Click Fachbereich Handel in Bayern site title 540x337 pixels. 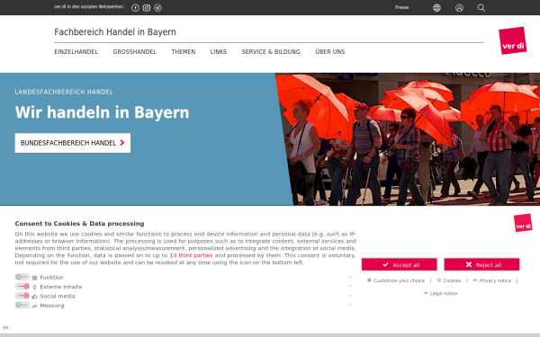click(115, 32)
